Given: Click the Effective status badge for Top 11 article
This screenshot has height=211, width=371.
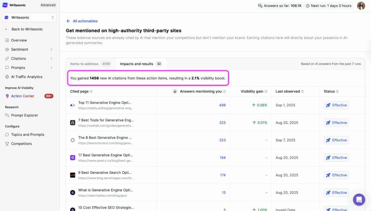Looking at the screenshot, I should 336,105.
